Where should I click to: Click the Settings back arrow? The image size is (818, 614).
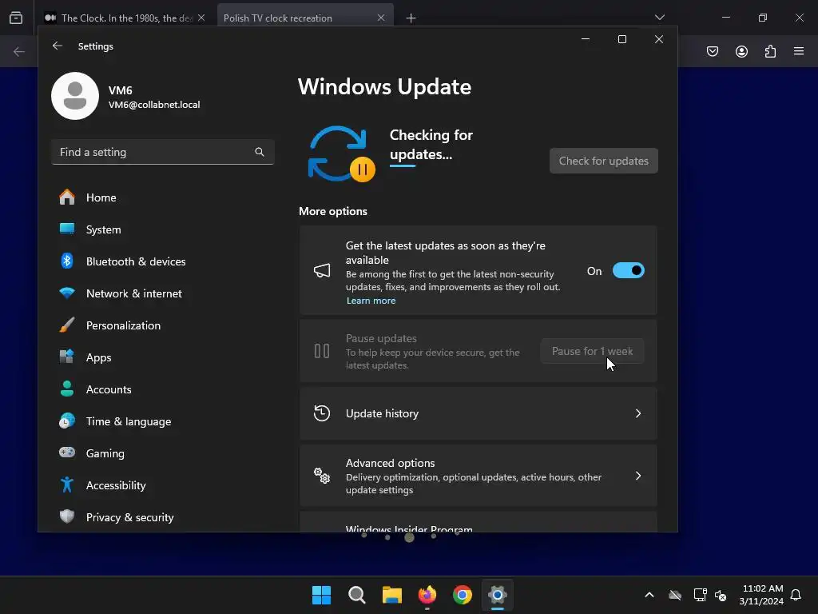click(x=58, y=46)
